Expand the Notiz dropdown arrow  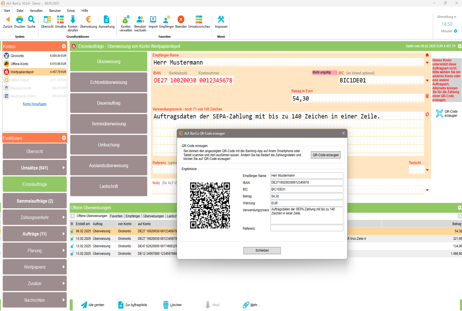pyautogui.click(x=427, y=190)
